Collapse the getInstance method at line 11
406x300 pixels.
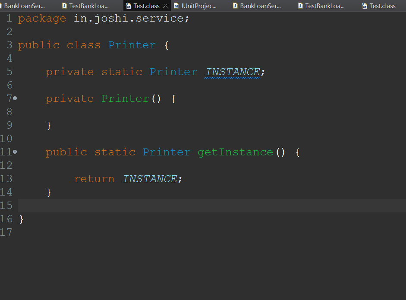tap(15, 152)
